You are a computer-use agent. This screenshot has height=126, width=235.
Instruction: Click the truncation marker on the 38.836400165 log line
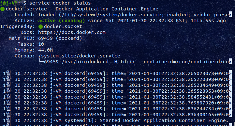click(230, 115)
